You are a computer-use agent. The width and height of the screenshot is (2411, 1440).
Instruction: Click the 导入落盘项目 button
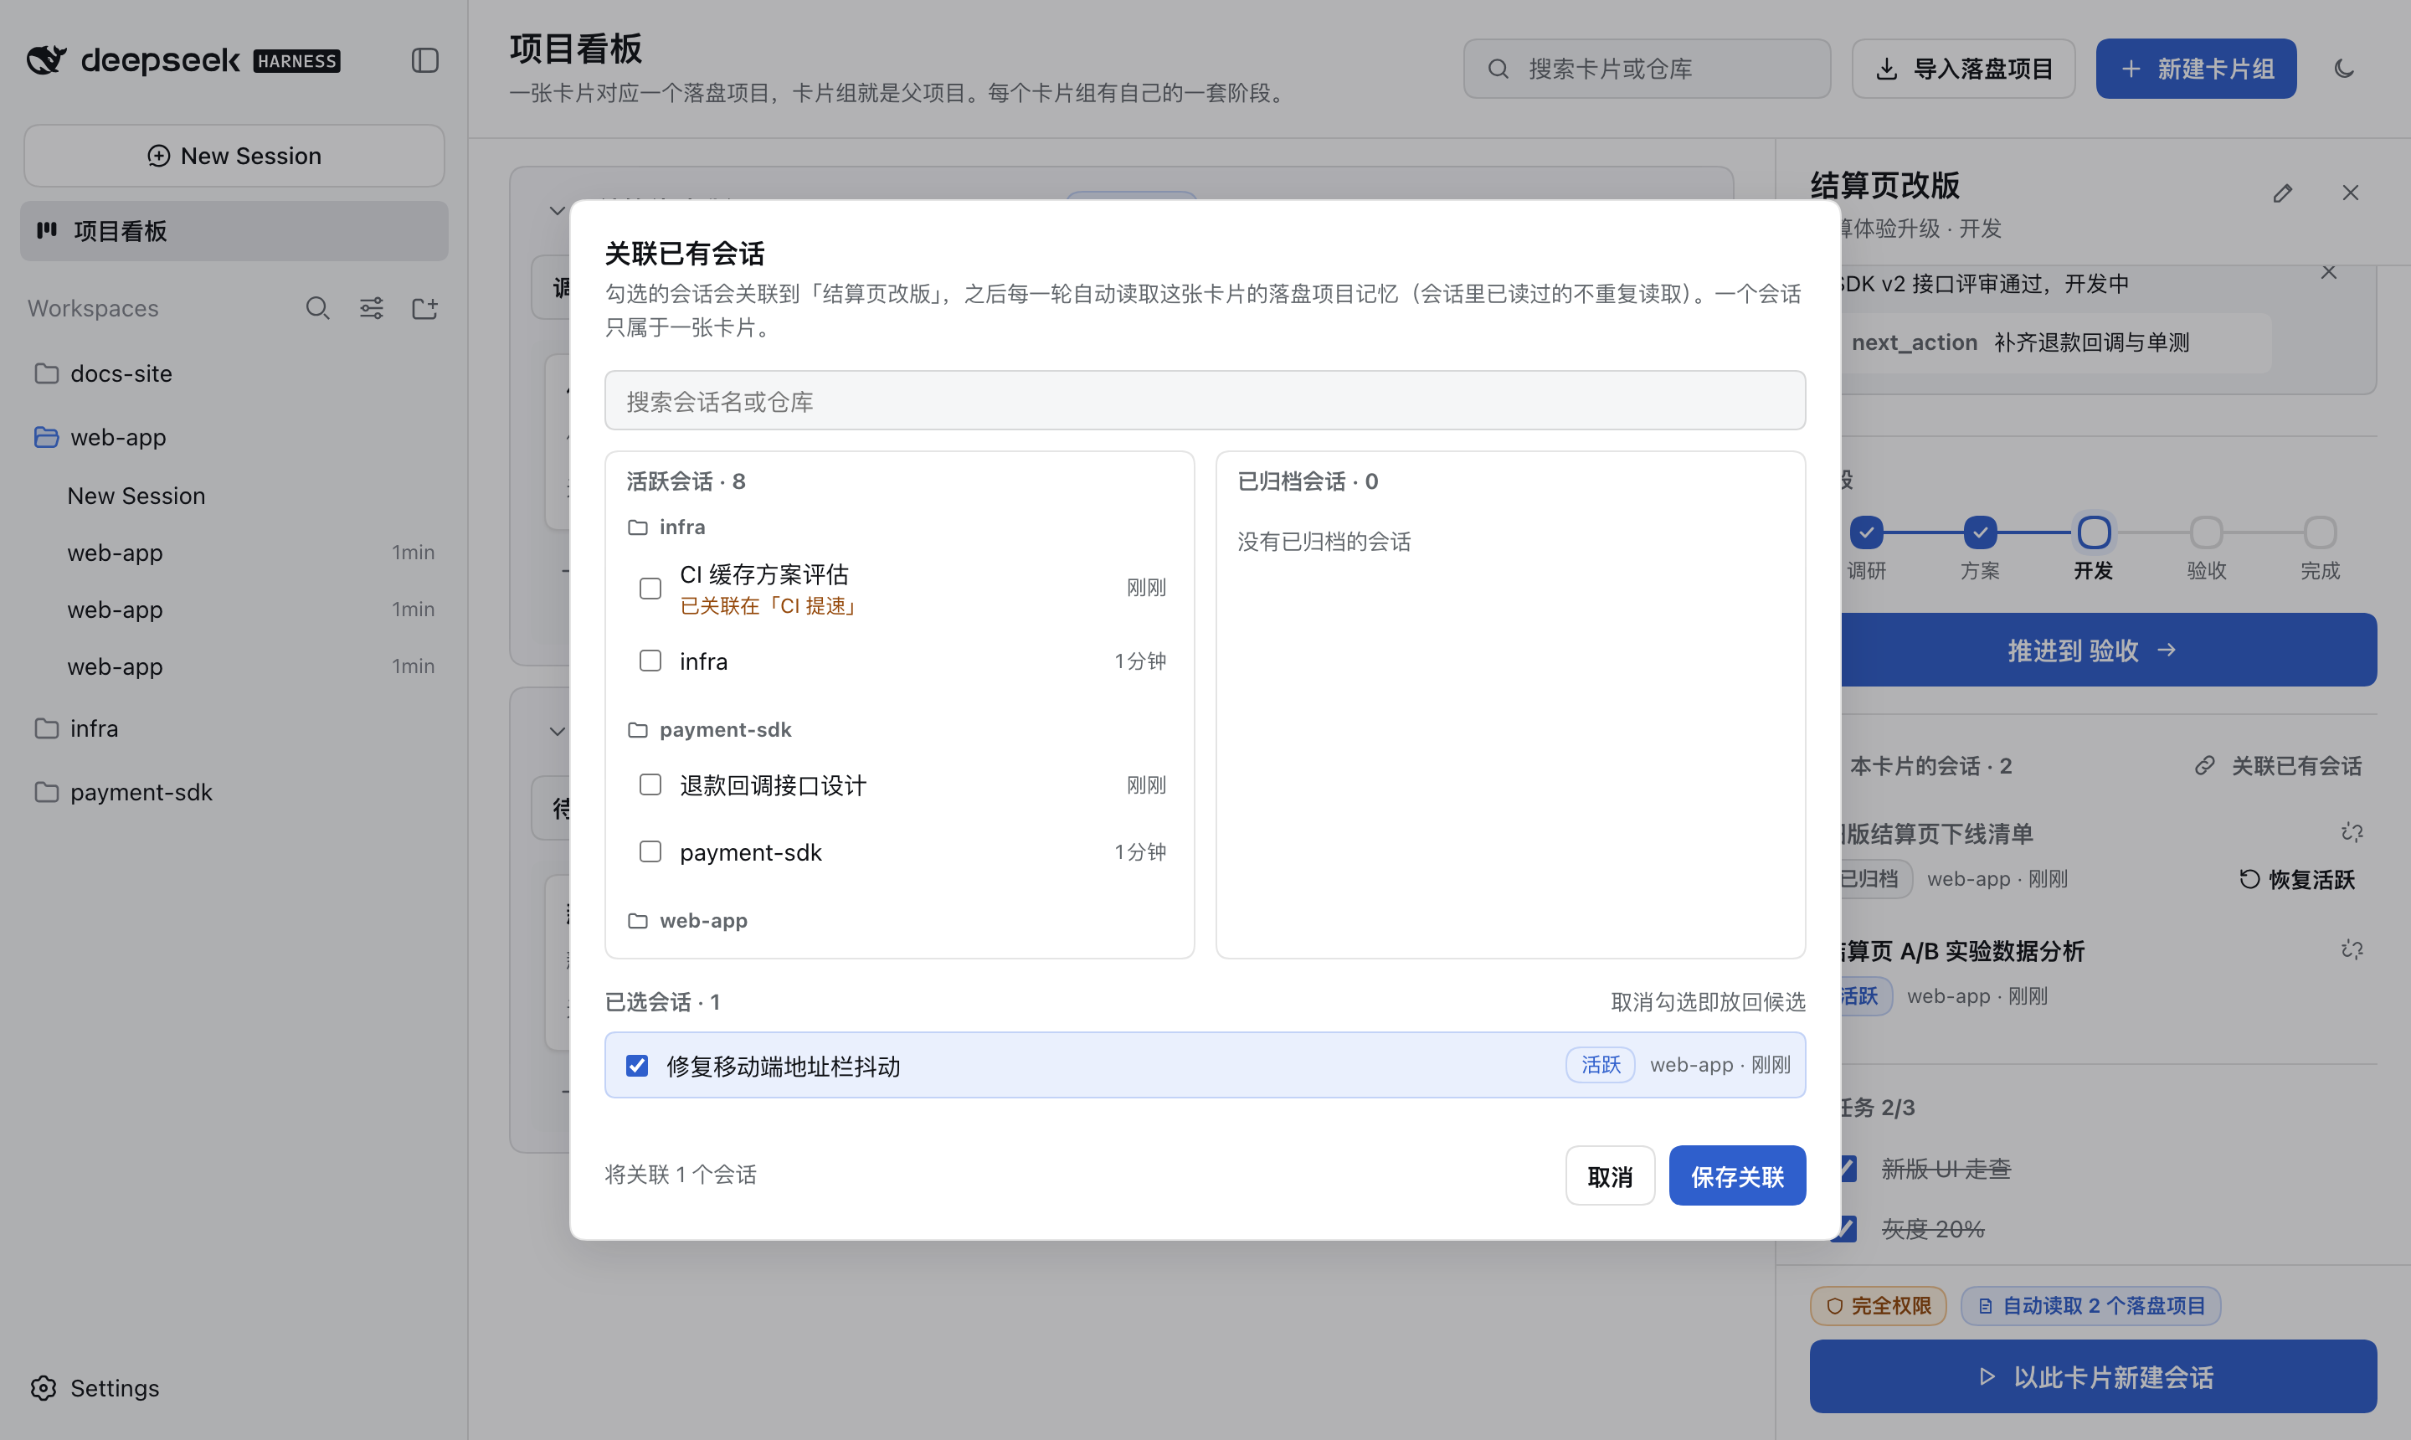coord(1963,69)
